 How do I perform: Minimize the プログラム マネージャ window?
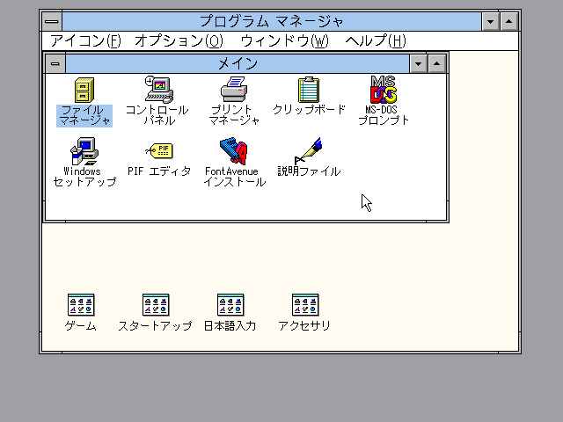[491, 21]
